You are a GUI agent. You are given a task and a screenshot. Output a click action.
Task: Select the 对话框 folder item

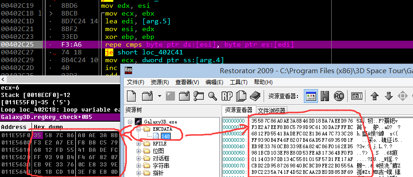[x=161, y=159]
